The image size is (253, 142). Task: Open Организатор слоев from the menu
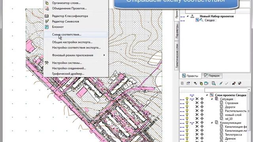point(76,3)
